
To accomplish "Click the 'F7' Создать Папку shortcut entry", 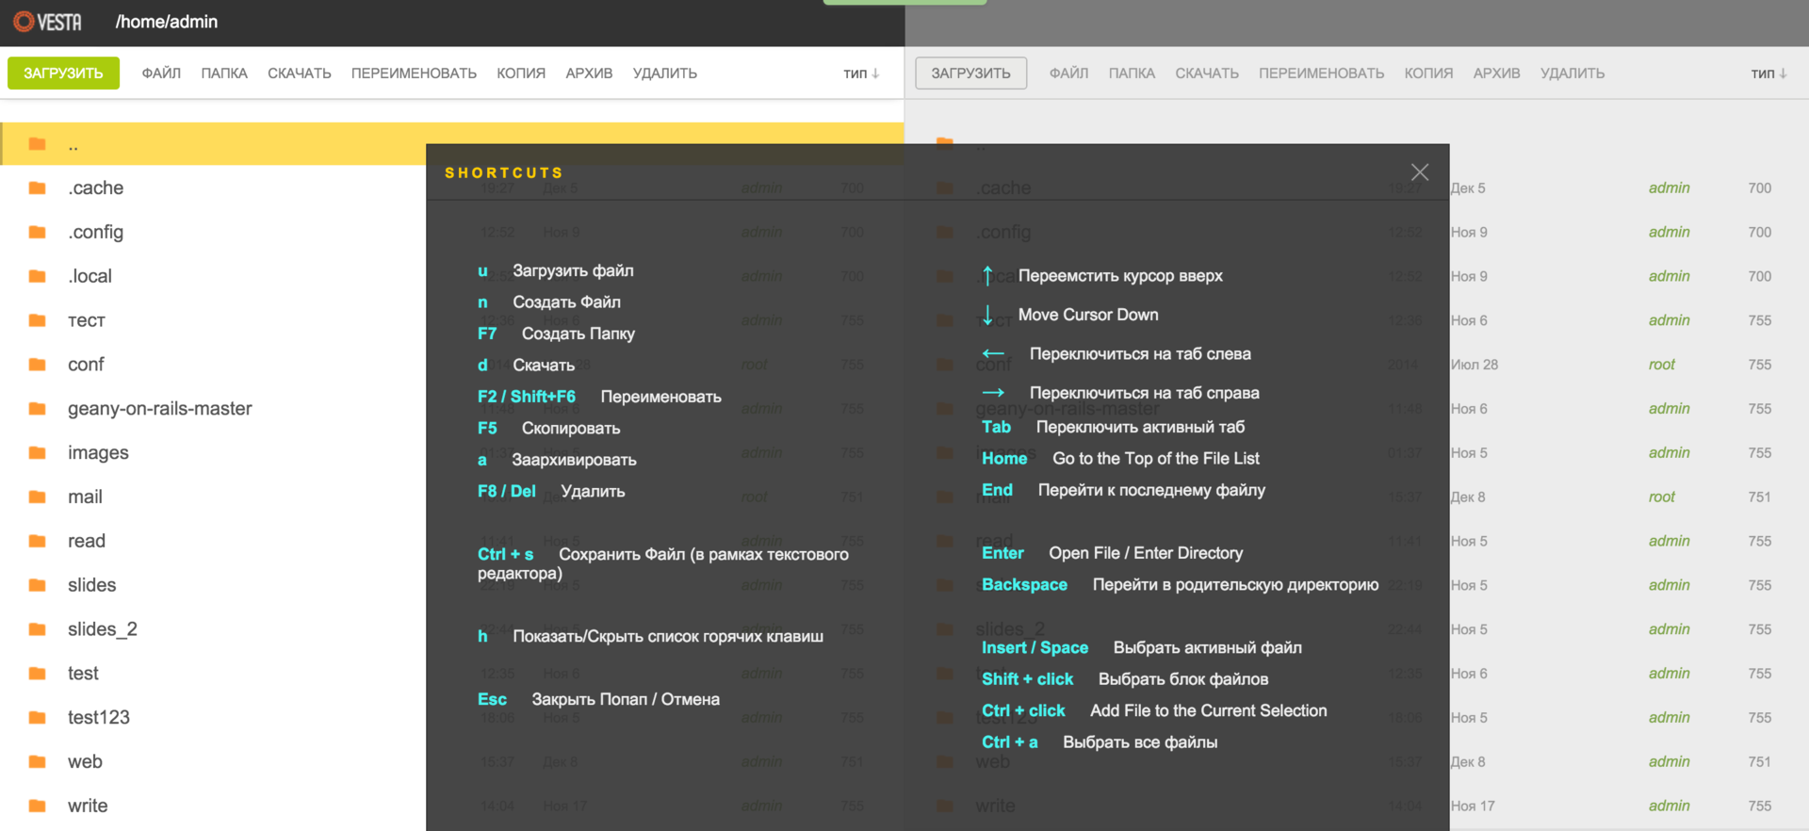I will 556,334.
